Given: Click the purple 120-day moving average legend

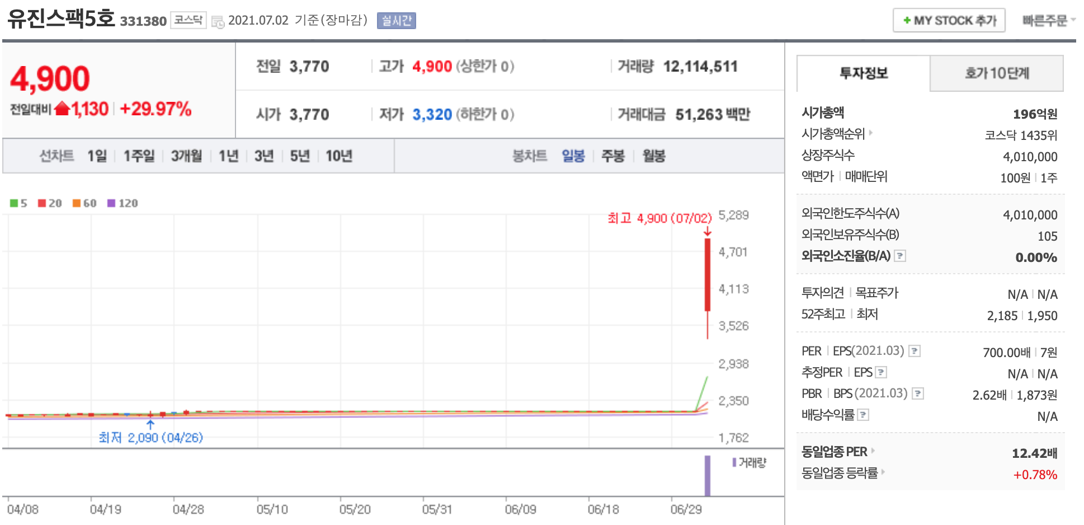Looking at the screenshot, I should click(122, 203).
